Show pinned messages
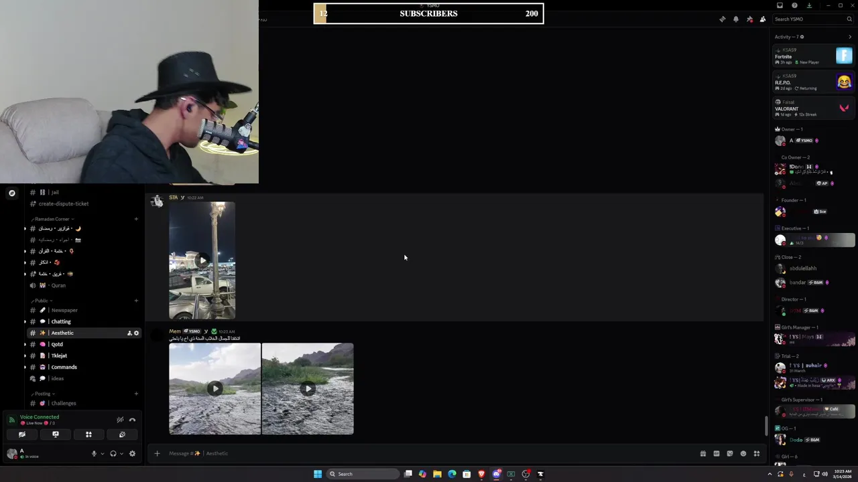This screenshot has width=858, height=482. 749,19
